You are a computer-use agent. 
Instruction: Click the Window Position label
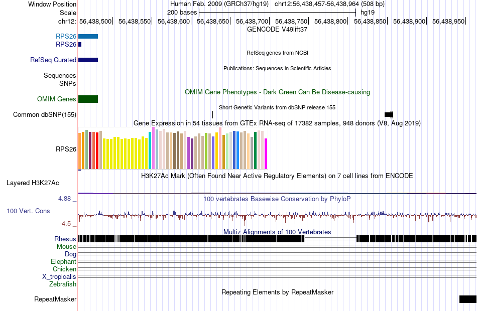coord(52,4)
